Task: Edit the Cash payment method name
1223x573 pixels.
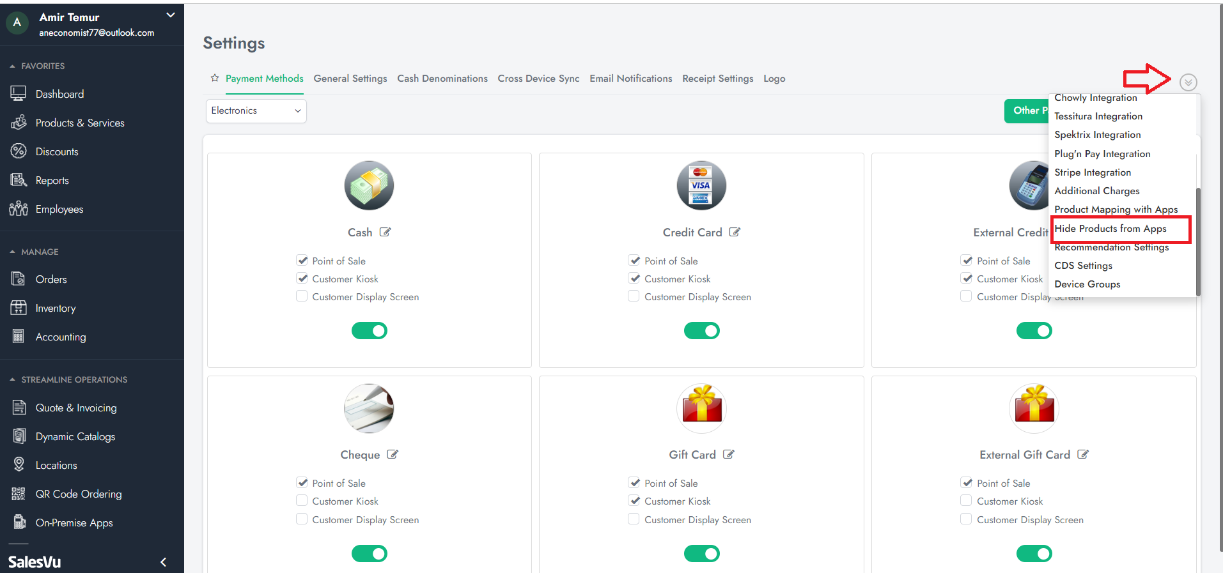Action: [x=385, y=232]
